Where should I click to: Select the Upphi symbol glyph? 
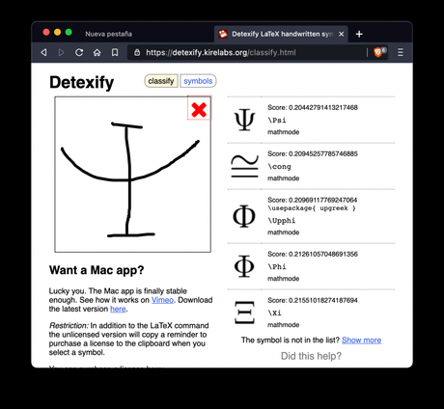click(244, 216)
